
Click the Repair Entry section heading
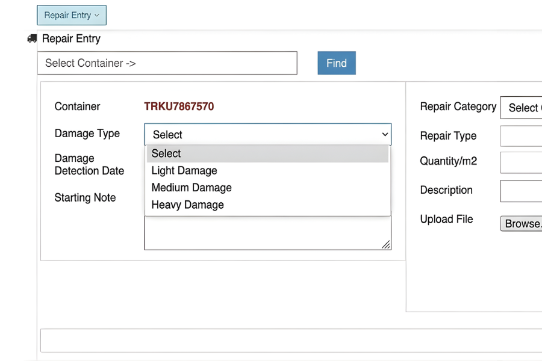(71, 39)
